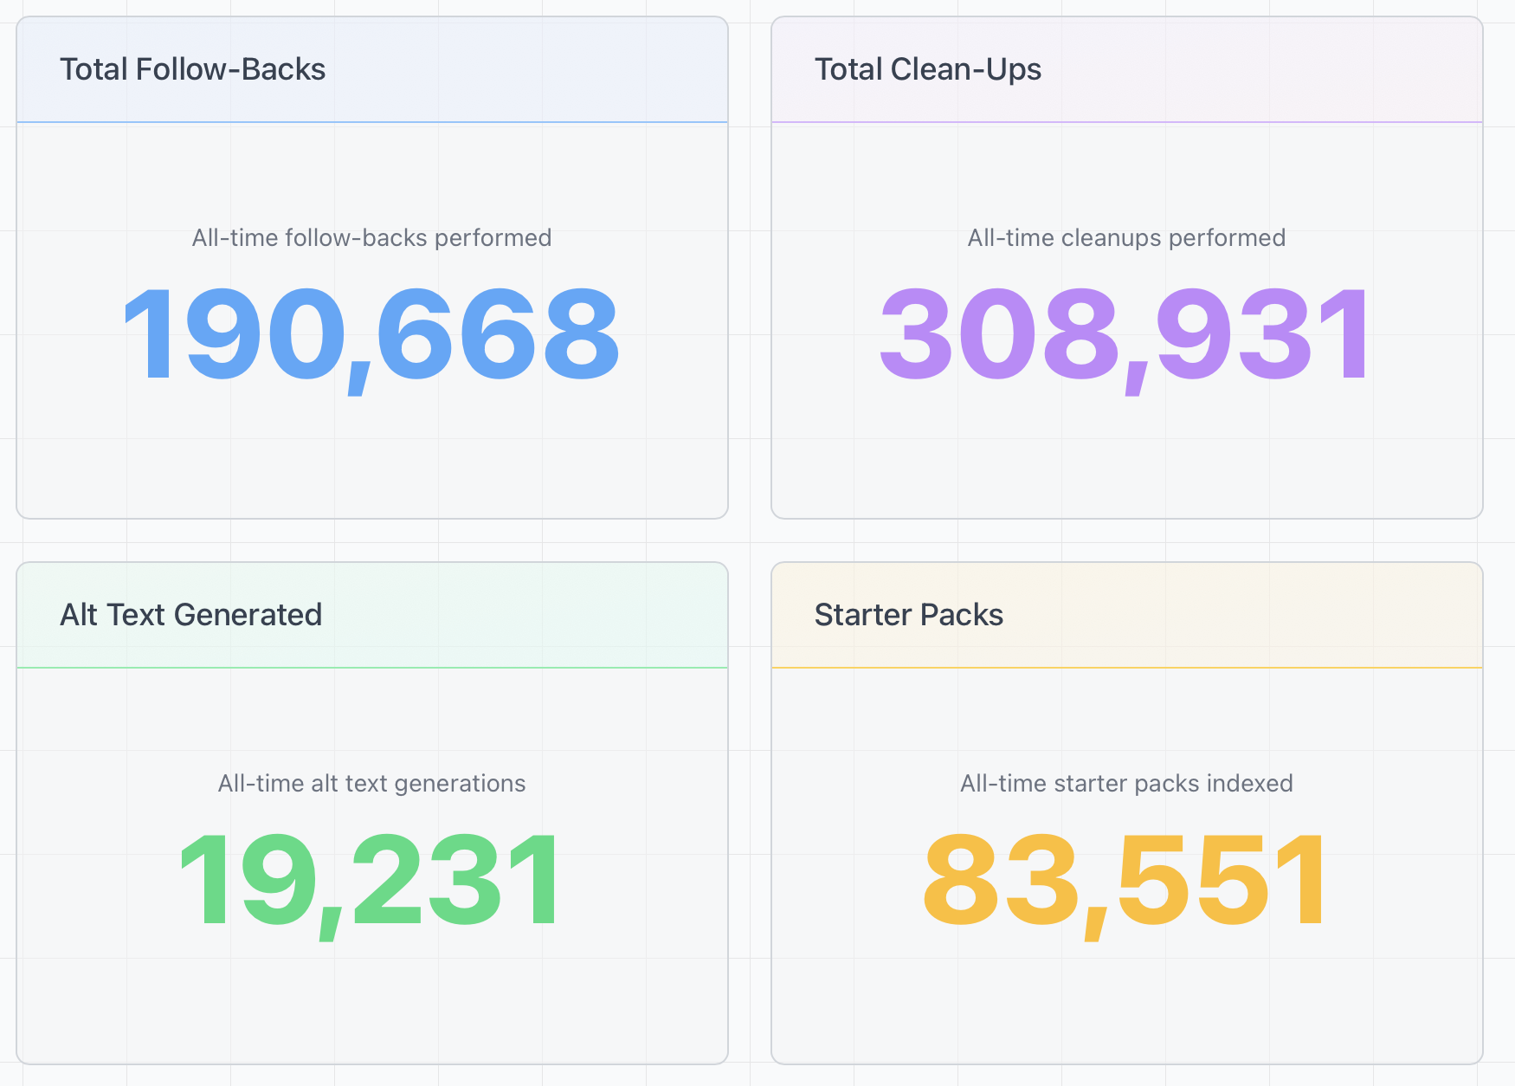Click 'All-time cleanups performed' caption
Screen dimensions: 1515x1086
tap(1126, 238)
